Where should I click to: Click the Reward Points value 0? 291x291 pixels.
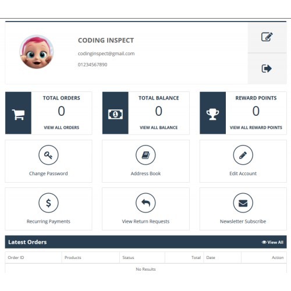[256, 111]
